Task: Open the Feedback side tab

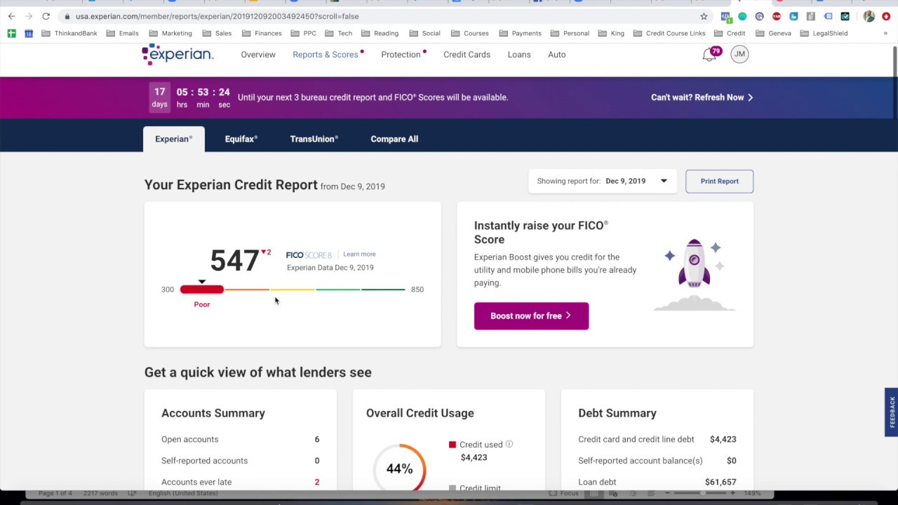Action: 892,412
